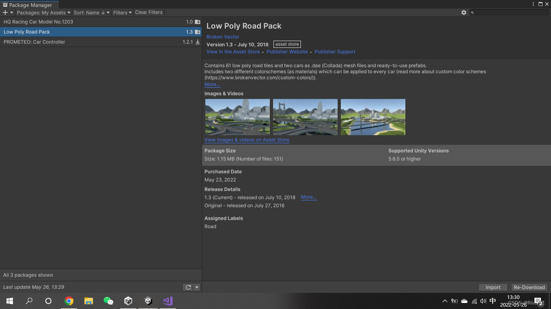Select PROMETEO: Car Controller package

pos(101,42)
